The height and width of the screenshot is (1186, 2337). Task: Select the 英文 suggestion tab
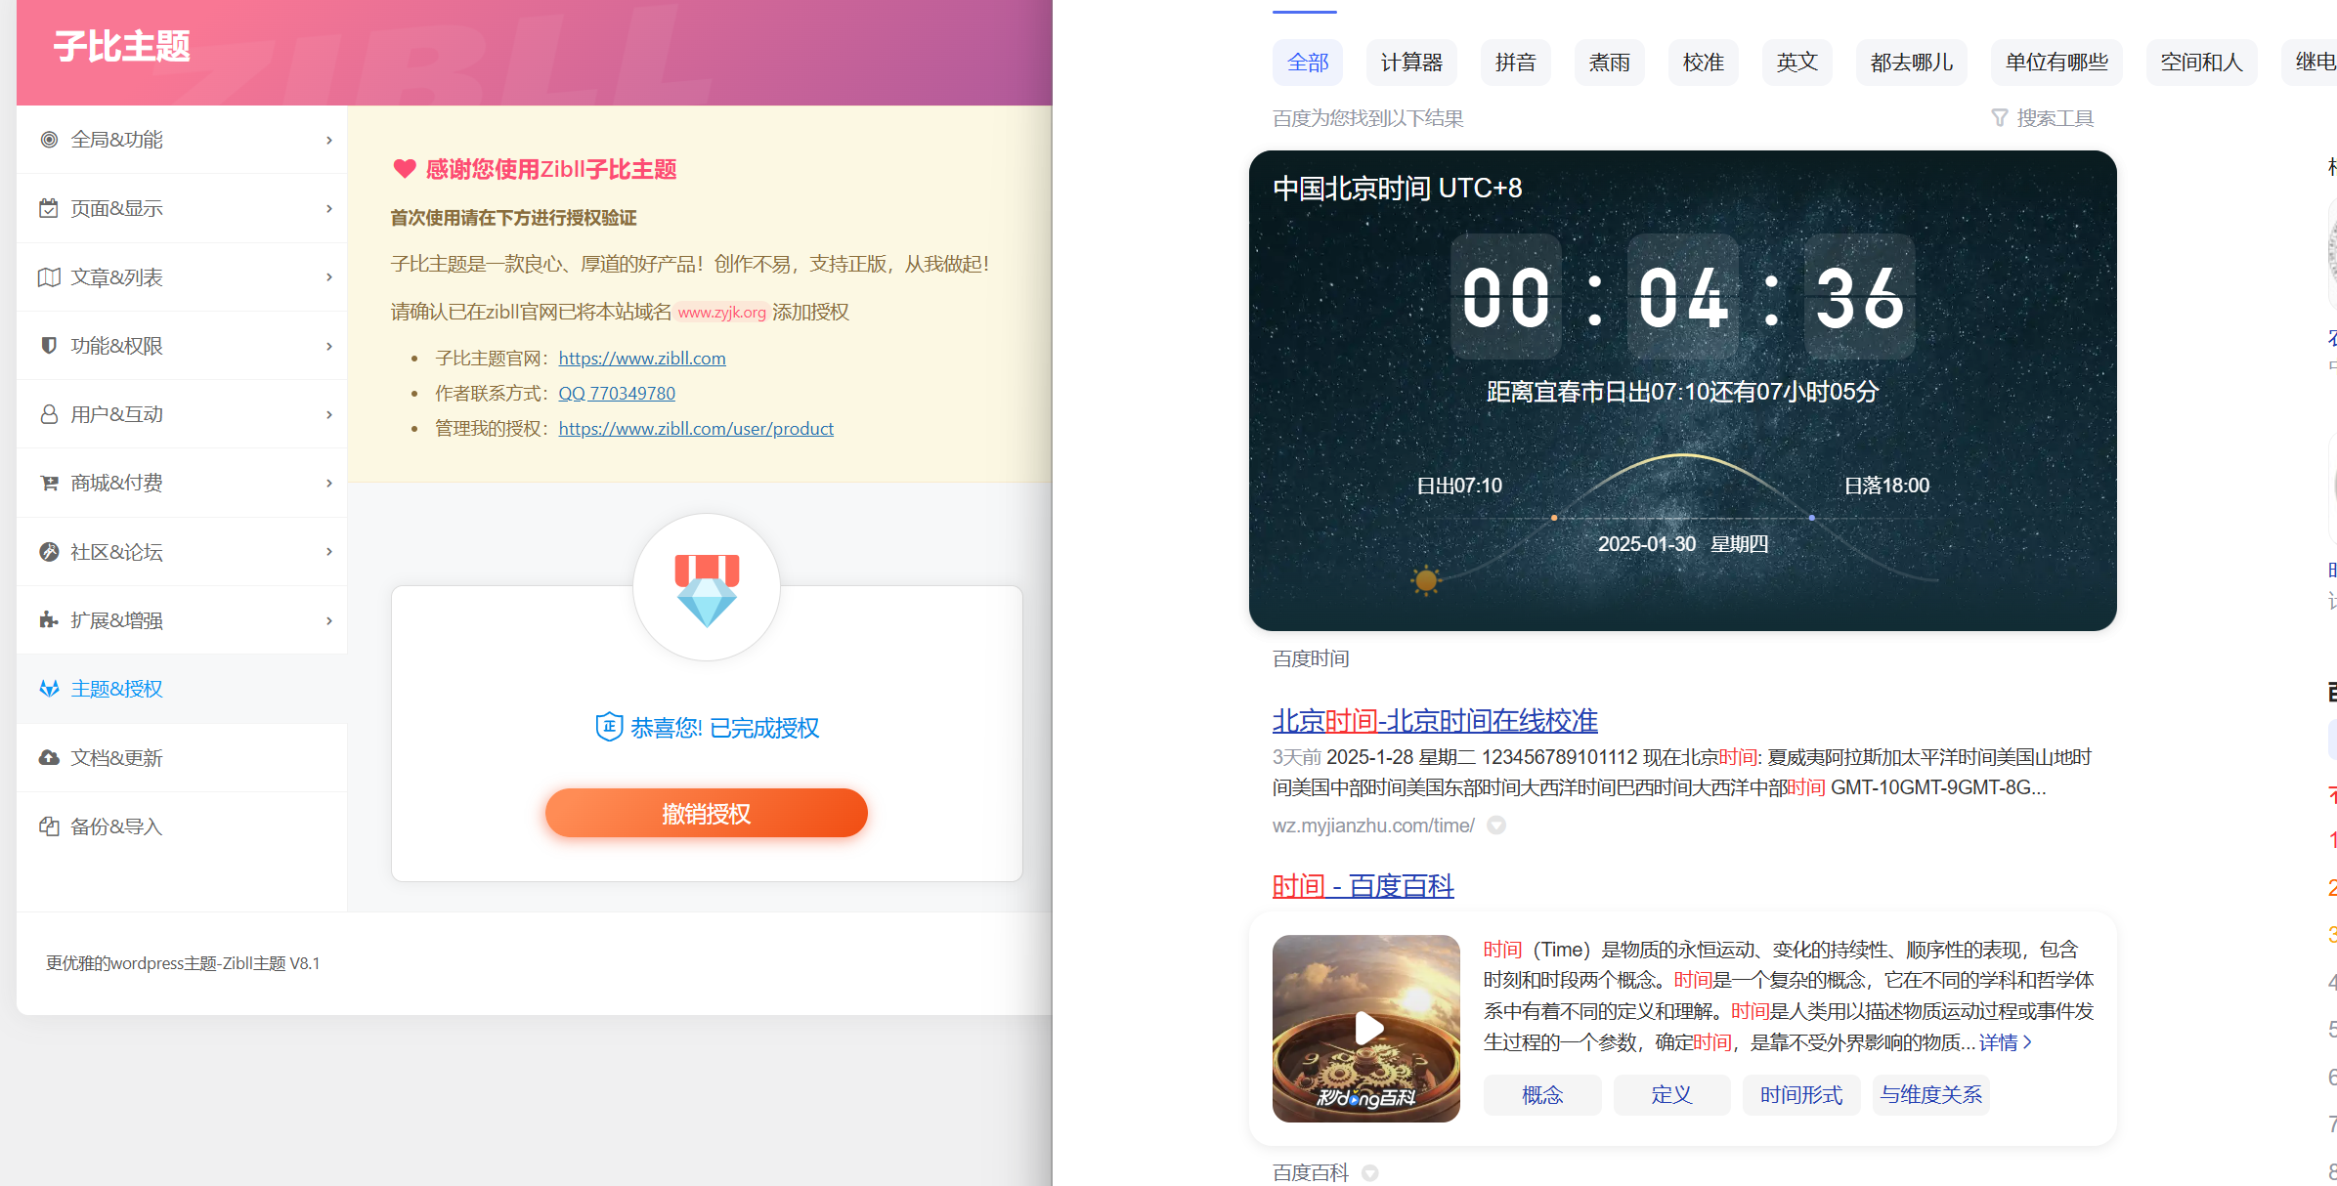pyautogui.click(x=1797, y=63)
